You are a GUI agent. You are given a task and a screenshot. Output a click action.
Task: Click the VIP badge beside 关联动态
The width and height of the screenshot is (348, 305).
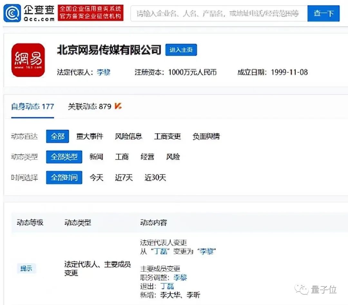click(x=117, y=106)
